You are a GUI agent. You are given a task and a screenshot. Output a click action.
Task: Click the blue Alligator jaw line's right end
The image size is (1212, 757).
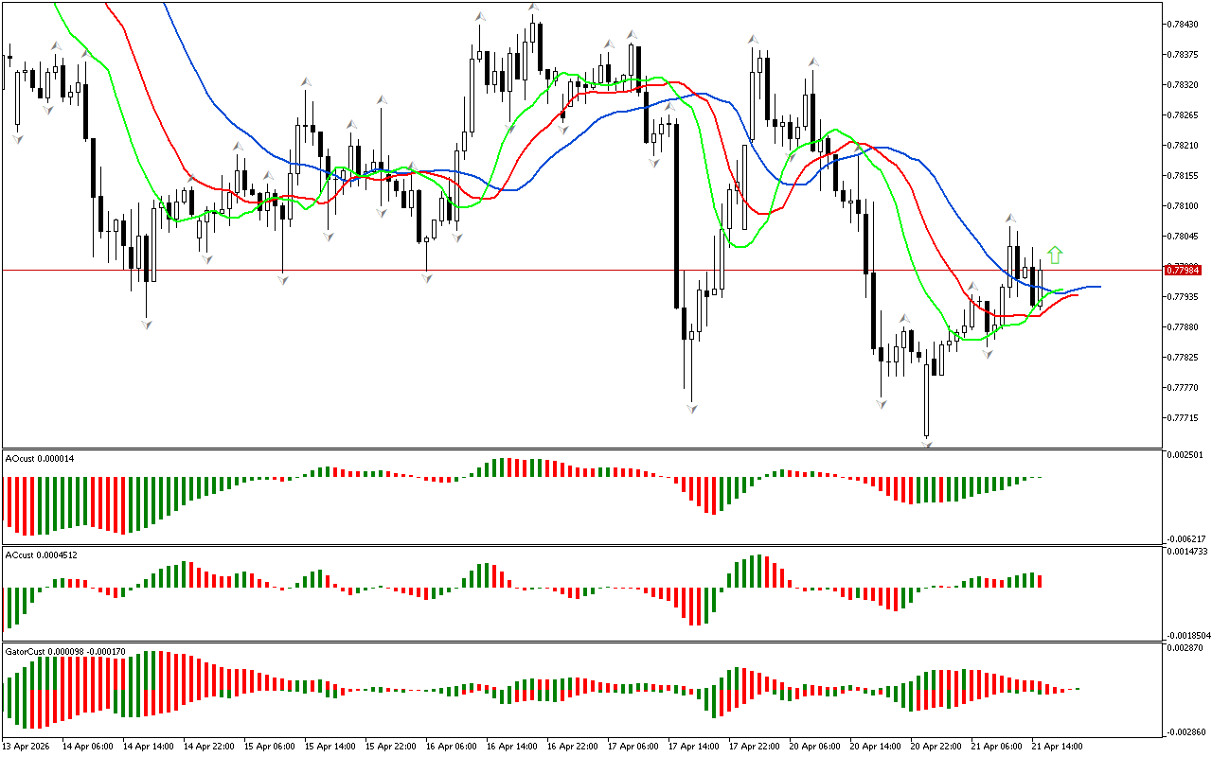click(x=1098, y=286)
